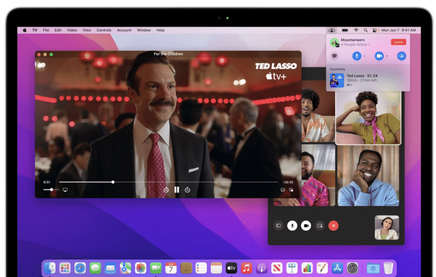This screenshot has height=277, width=436.
Task: Toggle screen sharing in the FaceTime call bar
Action: coord(319,226)
